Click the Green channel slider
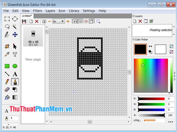The height and width of the screenshot is (132, 177). pos(151,104)
